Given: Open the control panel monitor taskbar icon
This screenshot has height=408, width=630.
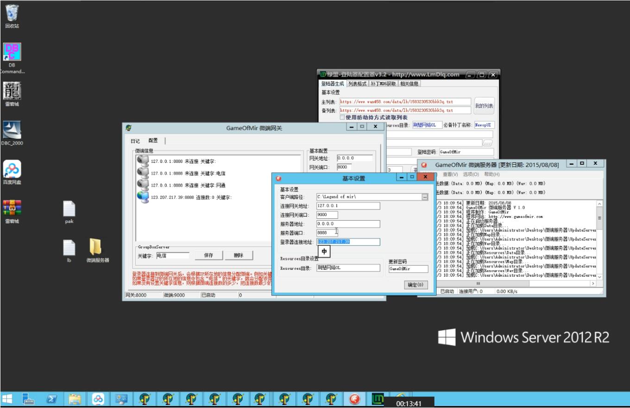Looking at the screenshot, I should tap(122, 399).
